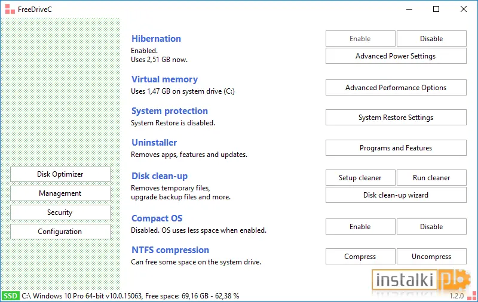
Task: Click 'Removes apps, features and updates.' text
Action: coord(189,155)
